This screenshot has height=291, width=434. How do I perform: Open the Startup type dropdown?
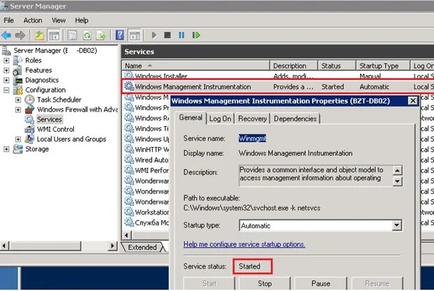click(x=396, y=226)
